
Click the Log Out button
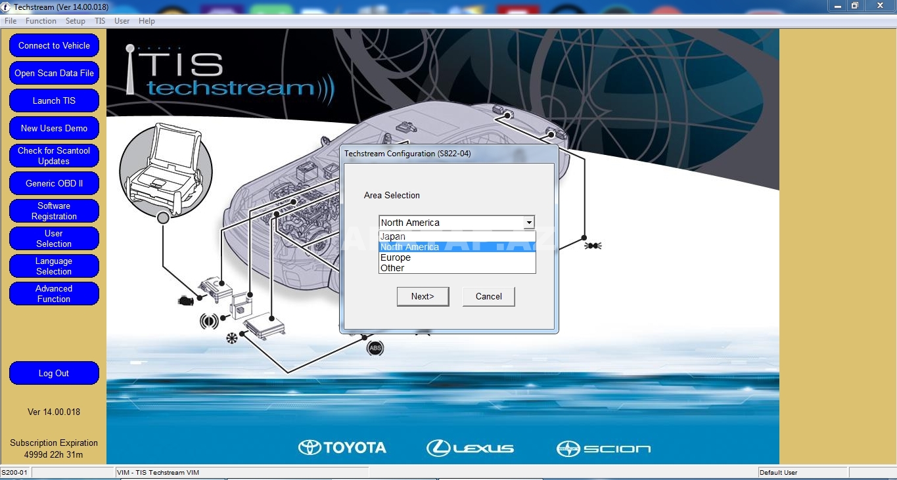54,373
